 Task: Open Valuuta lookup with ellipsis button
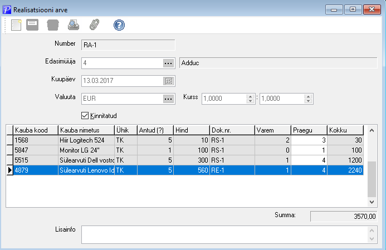[x=168, y=99]
